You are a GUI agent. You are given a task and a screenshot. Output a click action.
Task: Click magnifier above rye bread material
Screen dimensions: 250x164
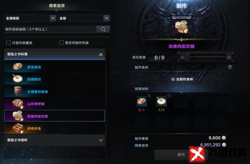149,96
